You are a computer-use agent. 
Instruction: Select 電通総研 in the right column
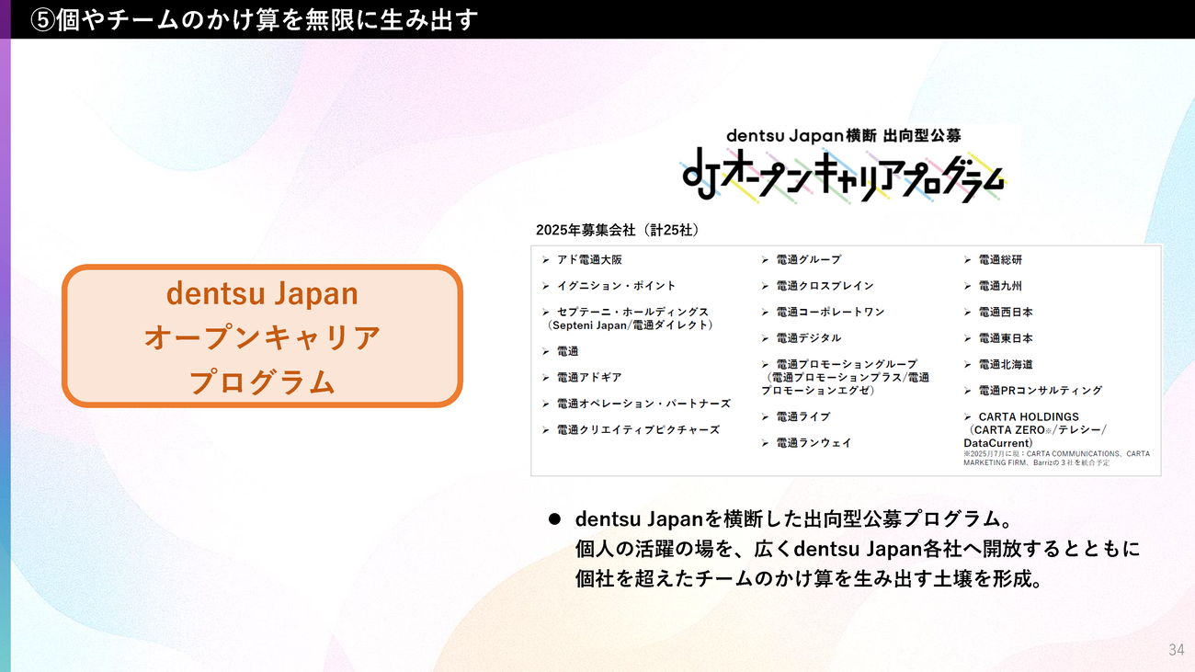tap(1000, 260)
